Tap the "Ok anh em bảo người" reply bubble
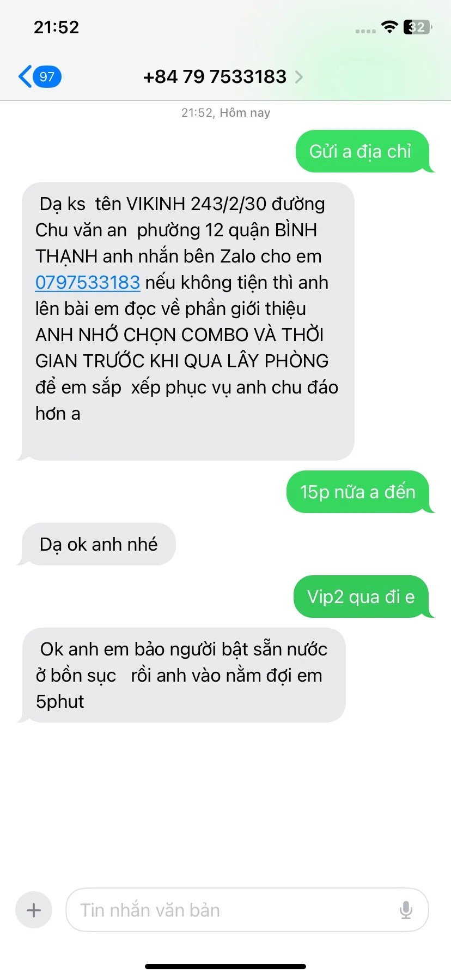The width and height of the screenshot is (451, 978). (x=182, y=675)
